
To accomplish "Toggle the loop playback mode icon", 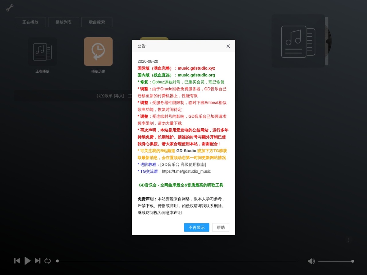I will (48, 261).
